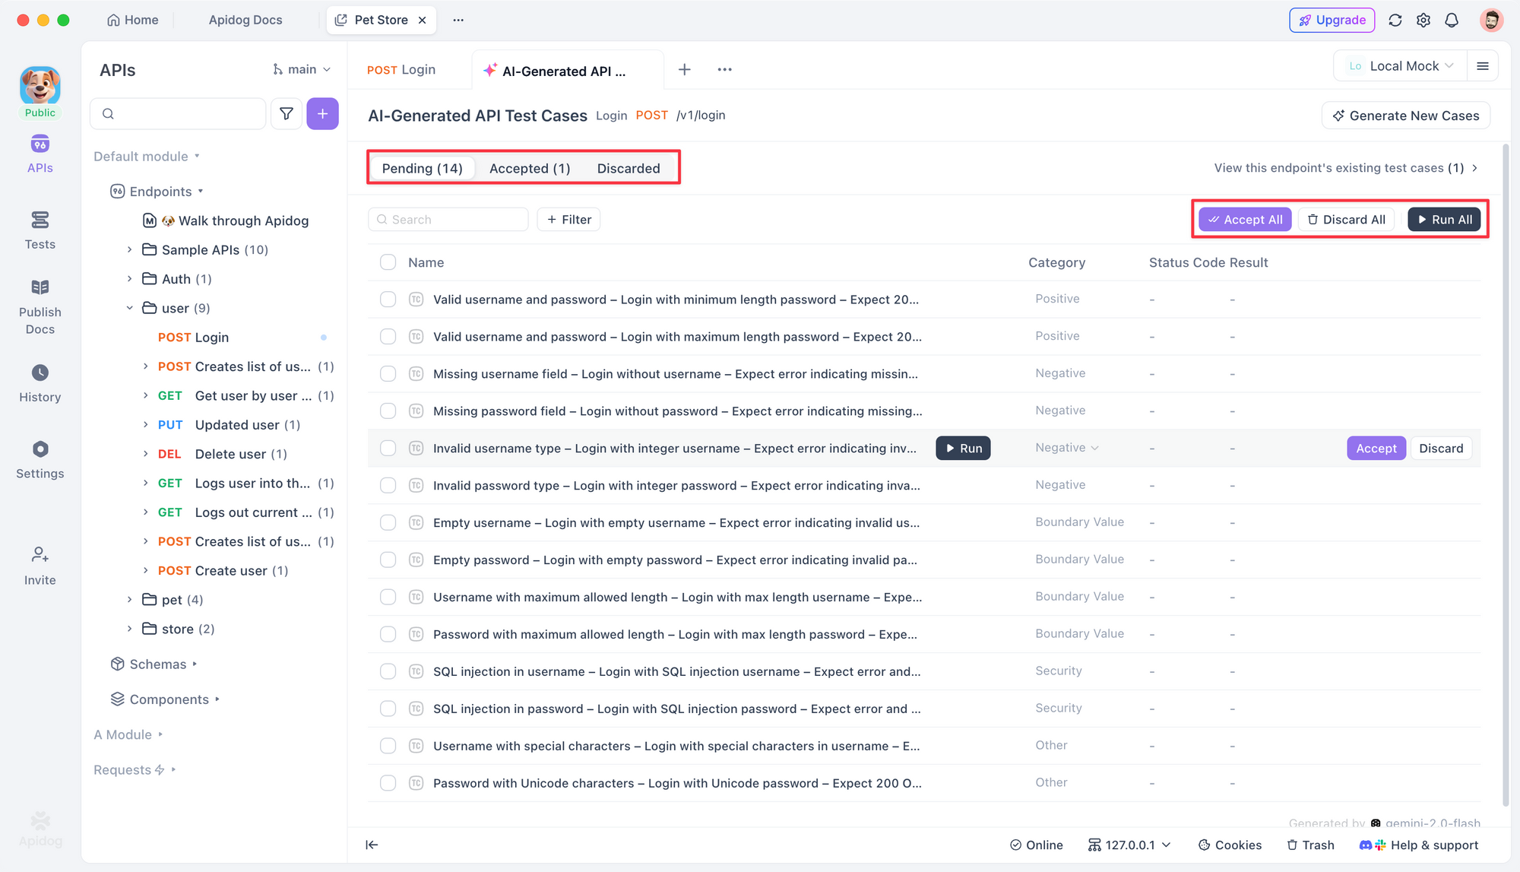Click the Generate New Cases button
This screenshot has height=872, width=1520.
[x=1405, y=115]
